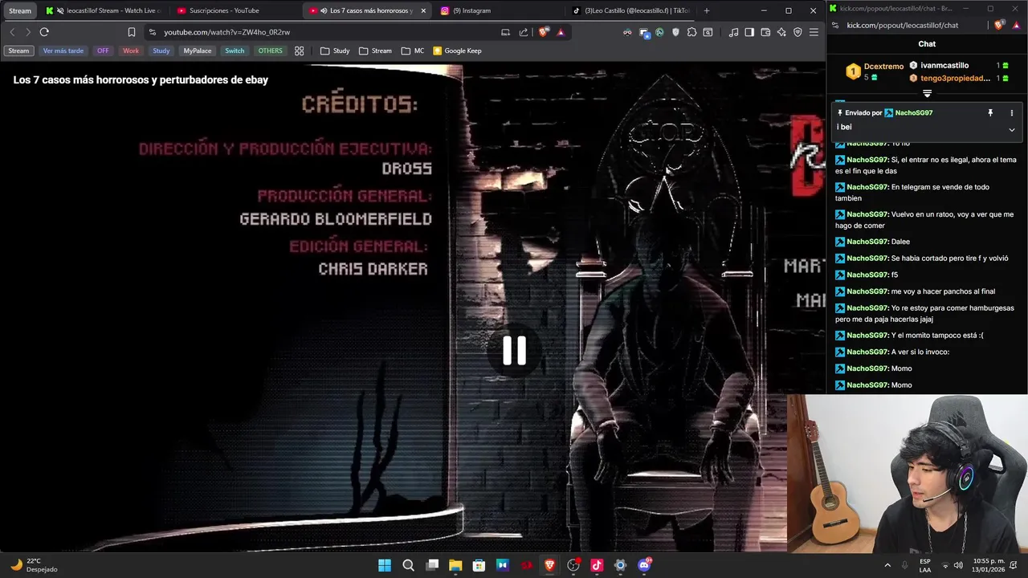Viewport: 1028px width, 578px height.
Task: Open the Google Keep bookmark
Action: pyautogui.click(x=457, y=51)
